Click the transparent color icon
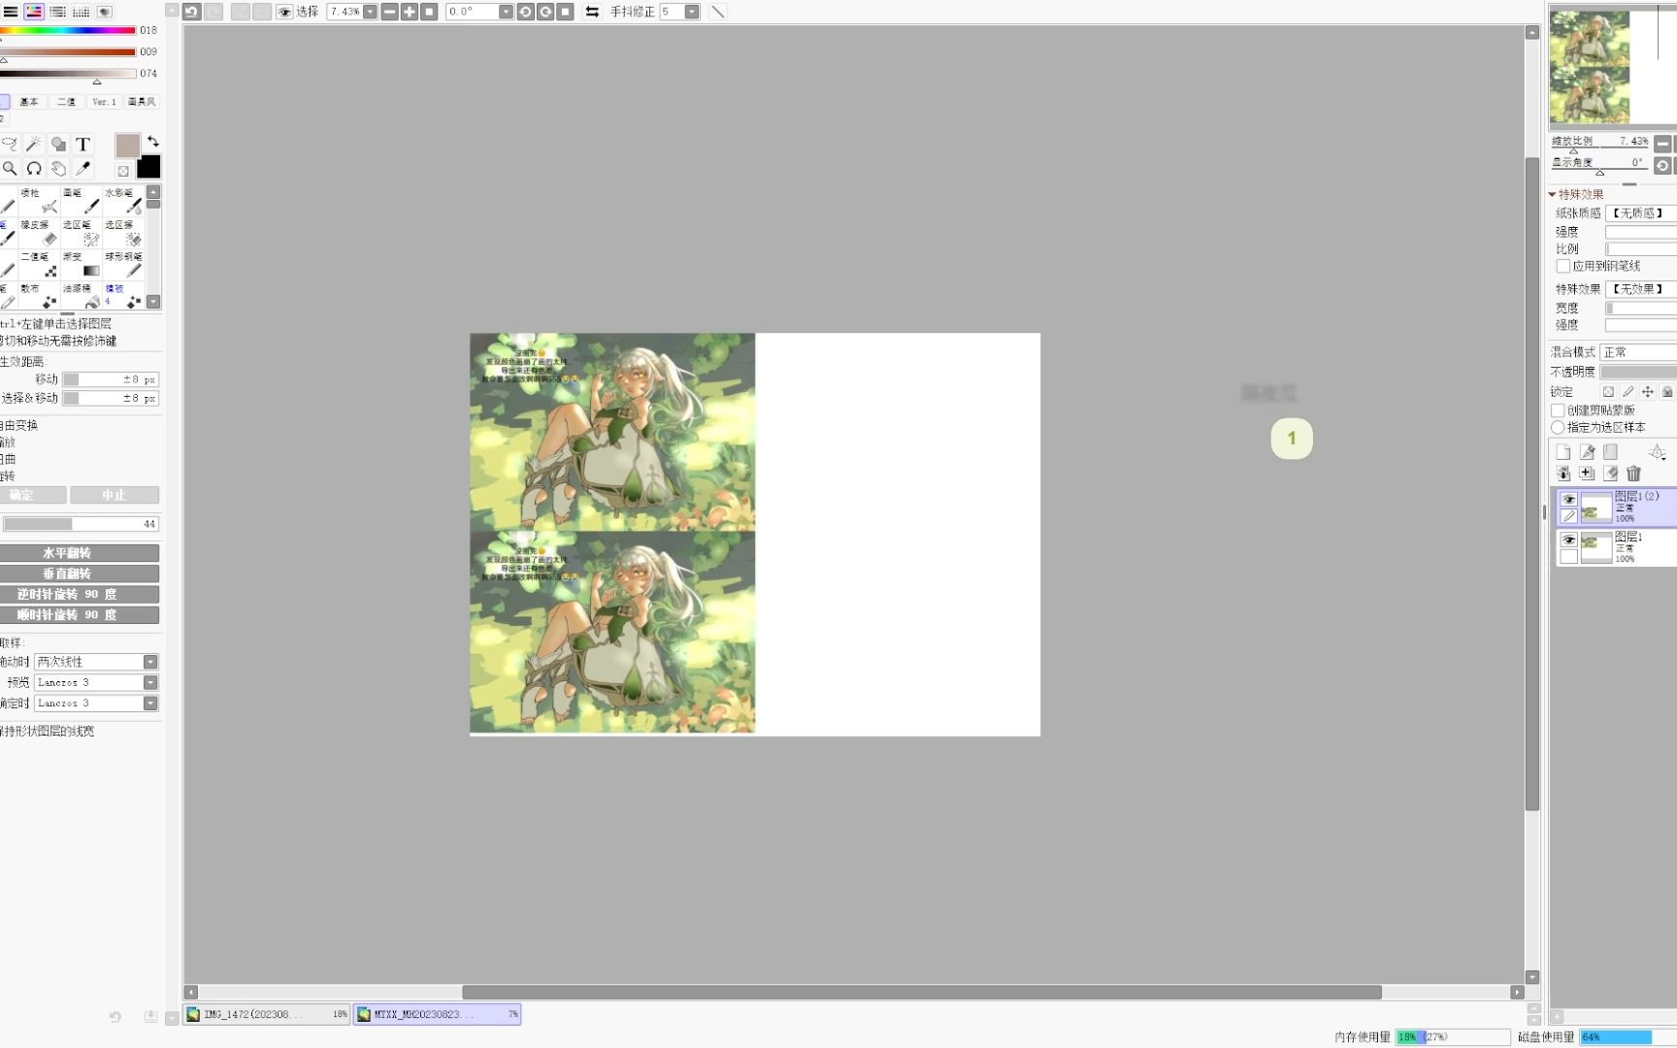This screenshot has width=1677, height=1048. point(123,172)
